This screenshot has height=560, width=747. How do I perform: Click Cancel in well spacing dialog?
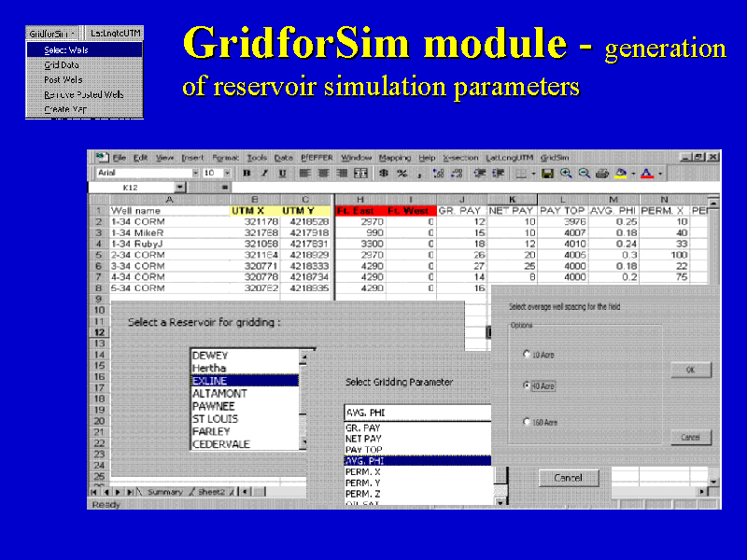coord(691,437)
